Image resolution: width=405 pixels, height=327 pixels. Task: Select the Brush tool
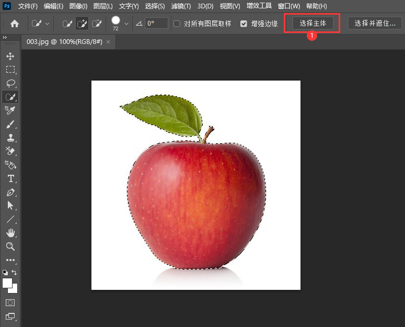coord(10,124)
